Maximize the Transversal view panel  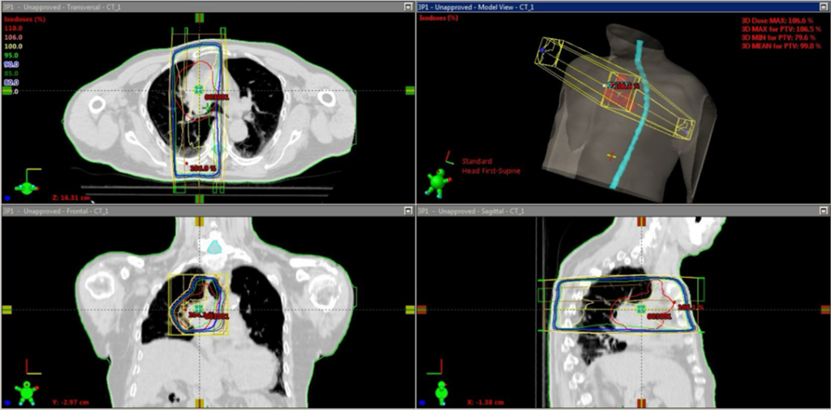pos(407,6)
